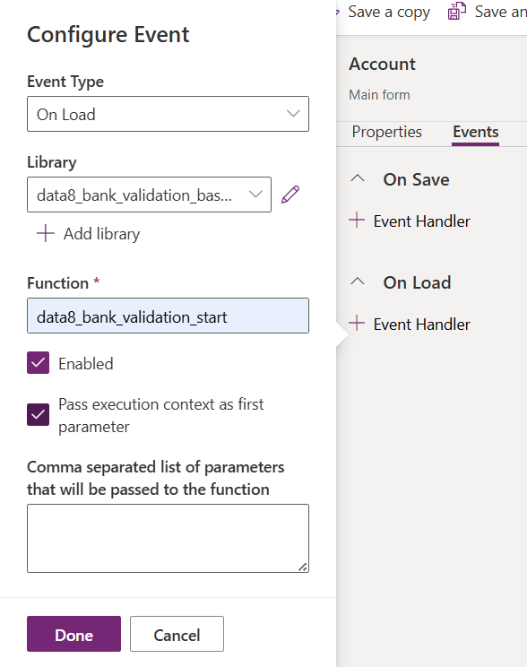Image resolution: width=527 pixels, height=667 pixels.
Task: Click the pencil edit icon beside Library
Action: pyautogui.click(x=290, y=195)
